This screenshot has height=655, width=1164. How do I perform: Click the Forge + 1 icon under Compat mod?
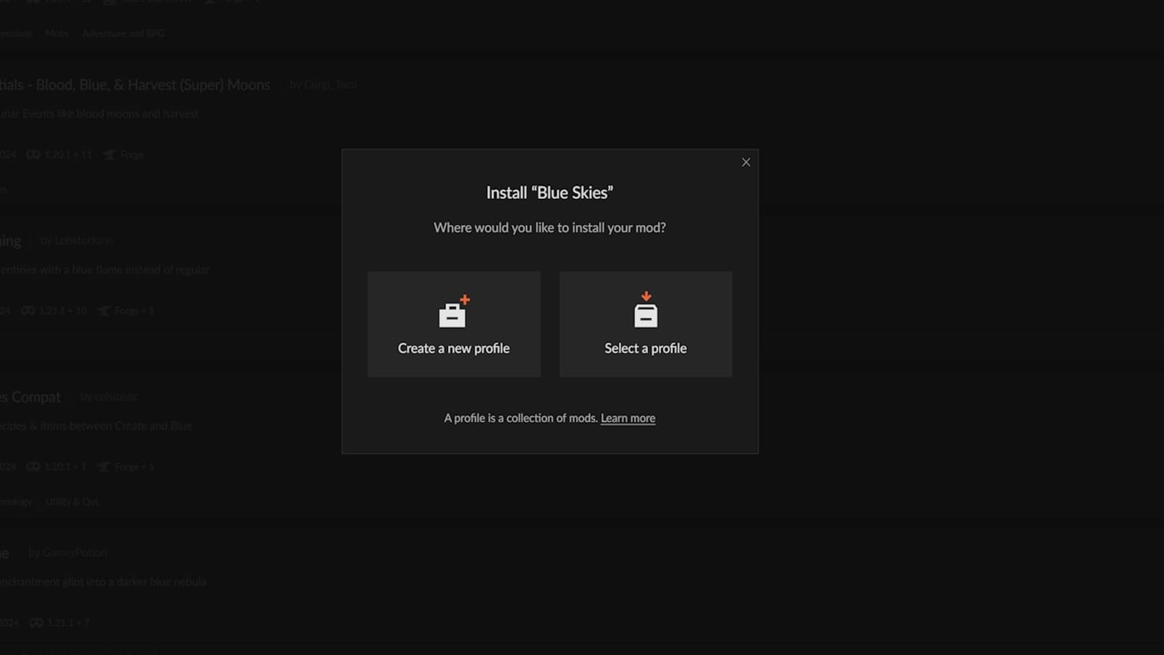pyautogui.click(x=103, y=467)
